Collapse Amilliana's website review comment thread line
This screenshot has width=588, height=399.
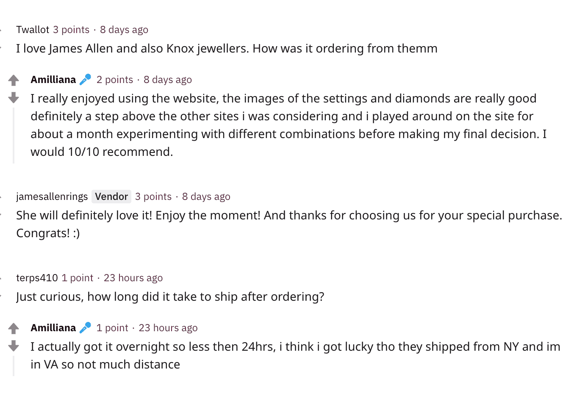coord(14,136)
